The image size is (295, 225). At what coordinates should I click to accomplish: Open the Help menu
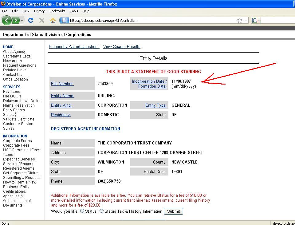click(86, 11)
